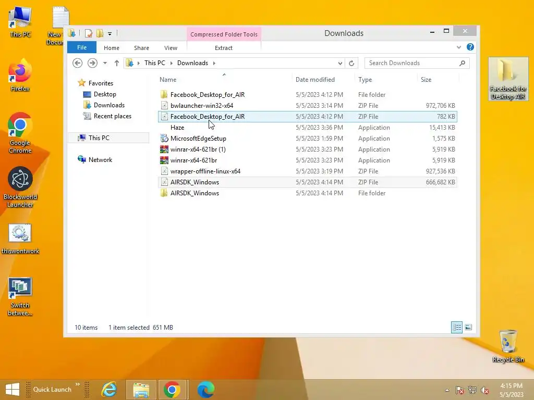Viewport: 534px width, 400px height.
Task: Click the muted volume tray icon
Action: [484, 390]
